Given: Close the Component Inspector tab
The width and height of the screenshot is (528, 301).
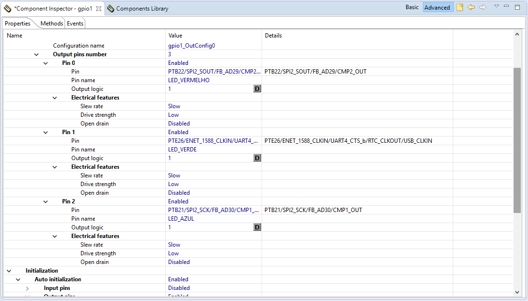Looking at the screenshot, I should coord(99,9).
